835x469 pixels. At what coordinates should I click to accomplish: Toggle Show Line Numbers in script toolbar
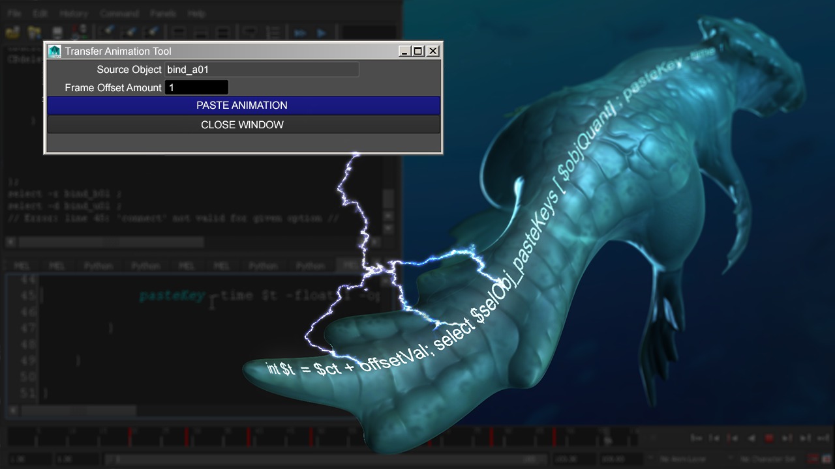click(x=275, y=32)
